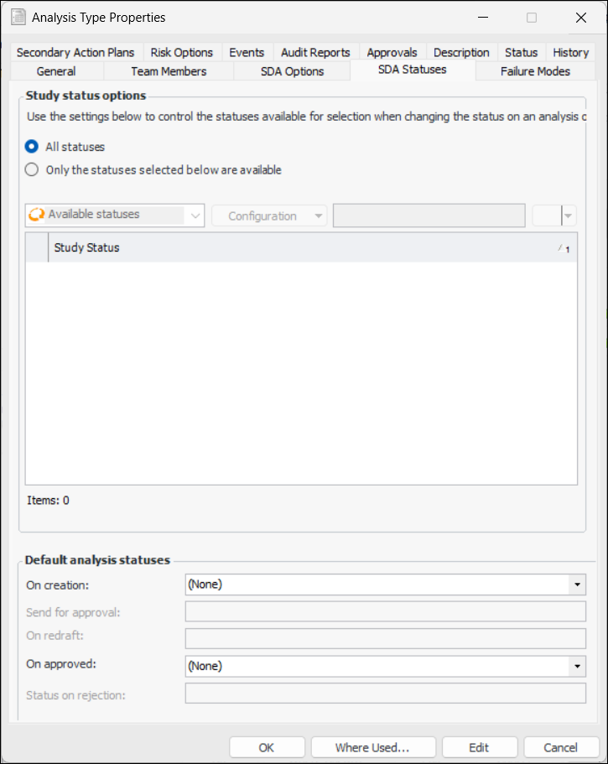Screen dimensions: 608x764
Task: Switch to the Audit Reports tab
Action: click(x=315, y=52)
